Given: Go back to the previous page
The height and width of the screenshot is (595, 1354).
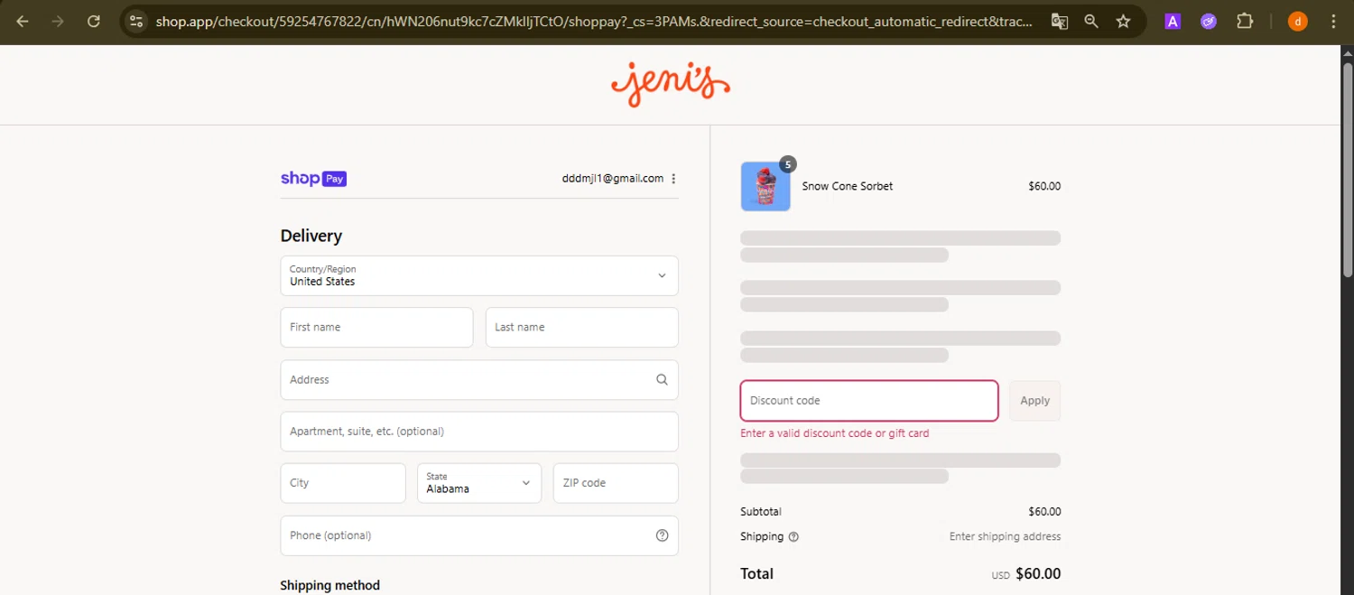Looking at the screenshot, I should coord(23,22).
